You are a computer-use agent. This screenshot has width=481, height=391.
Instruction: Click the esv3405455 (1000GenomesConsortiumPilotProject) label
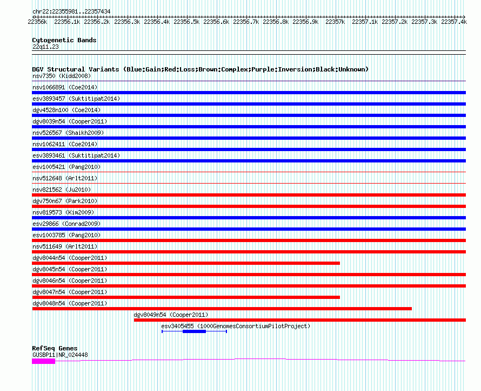point(236,326)
